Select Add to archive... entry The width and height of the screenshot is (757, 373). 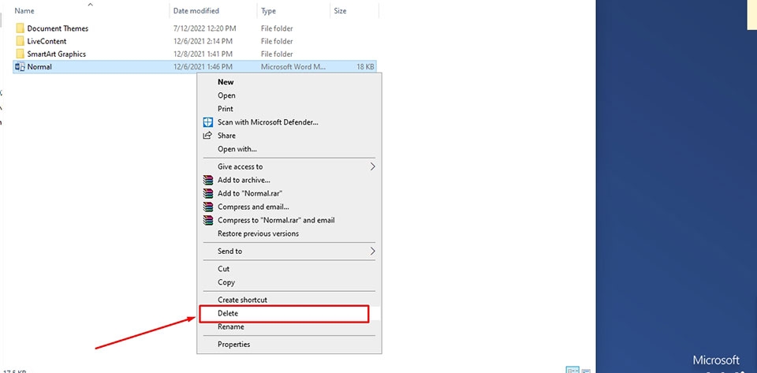tap(244, 180)
